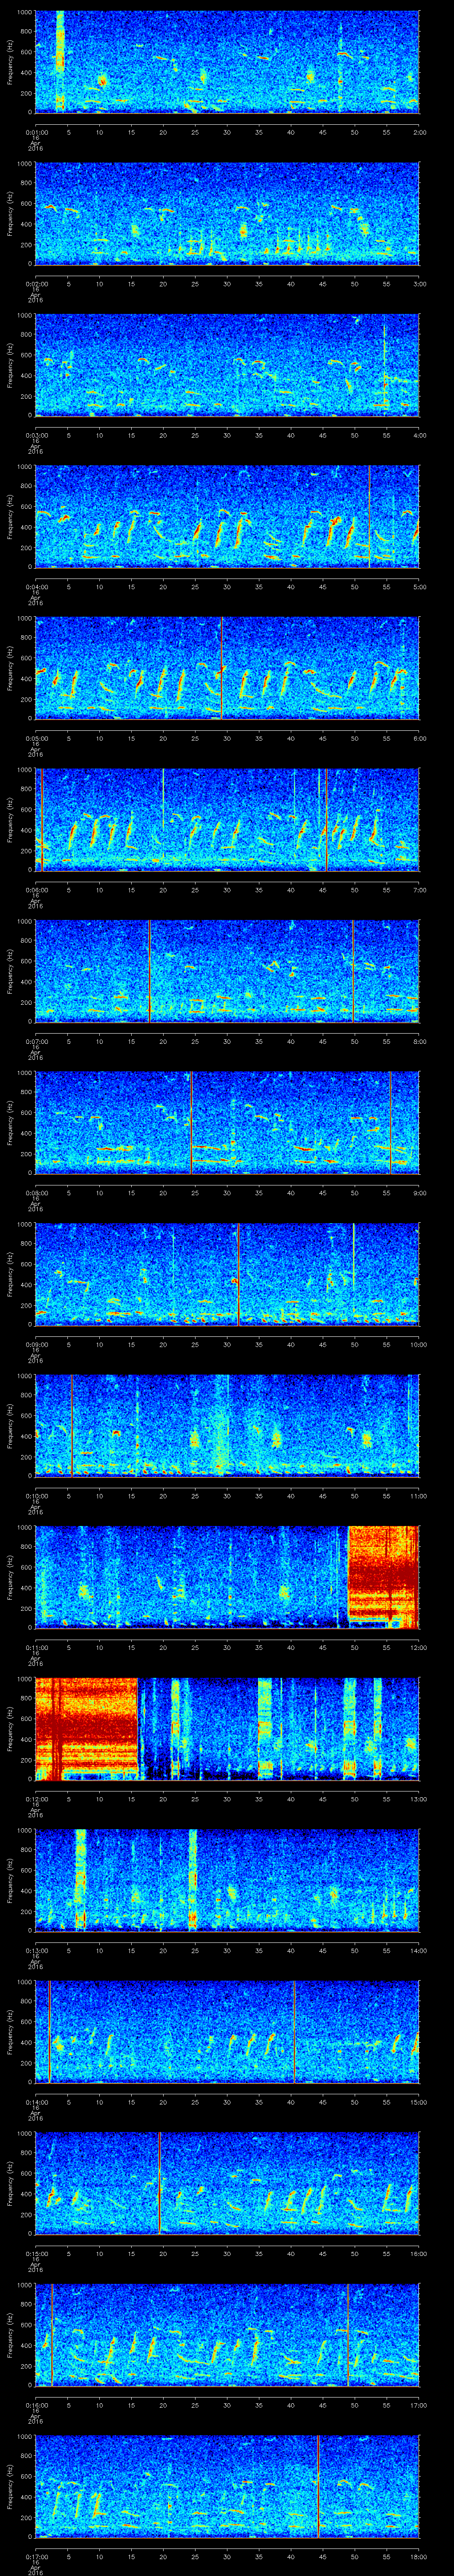Click the '0:04:00' start time label
Viewport: 454px width, 2576px height.
pos(36,587)
